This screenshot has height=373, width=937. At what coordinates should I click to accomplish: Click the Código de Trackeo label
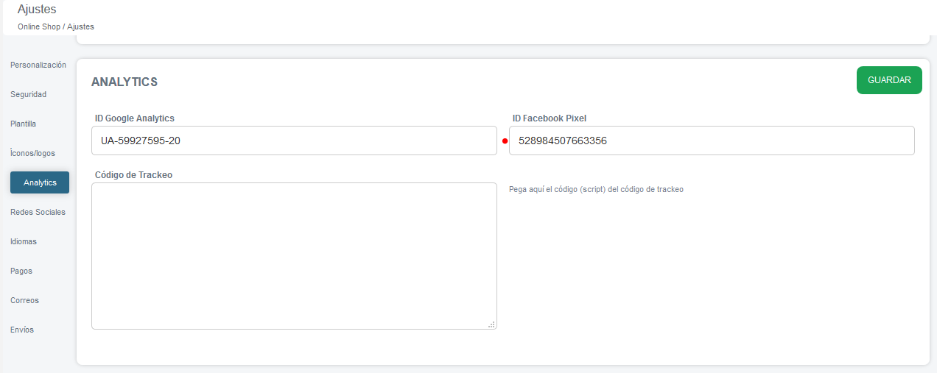[134, 175]
